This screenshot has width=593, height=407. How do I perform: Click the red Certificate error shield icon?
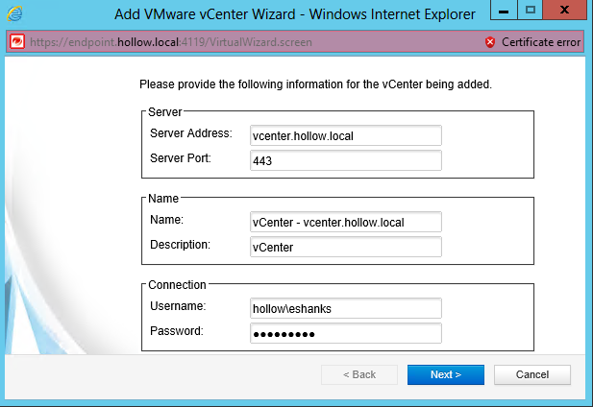[x=490, y=42]
